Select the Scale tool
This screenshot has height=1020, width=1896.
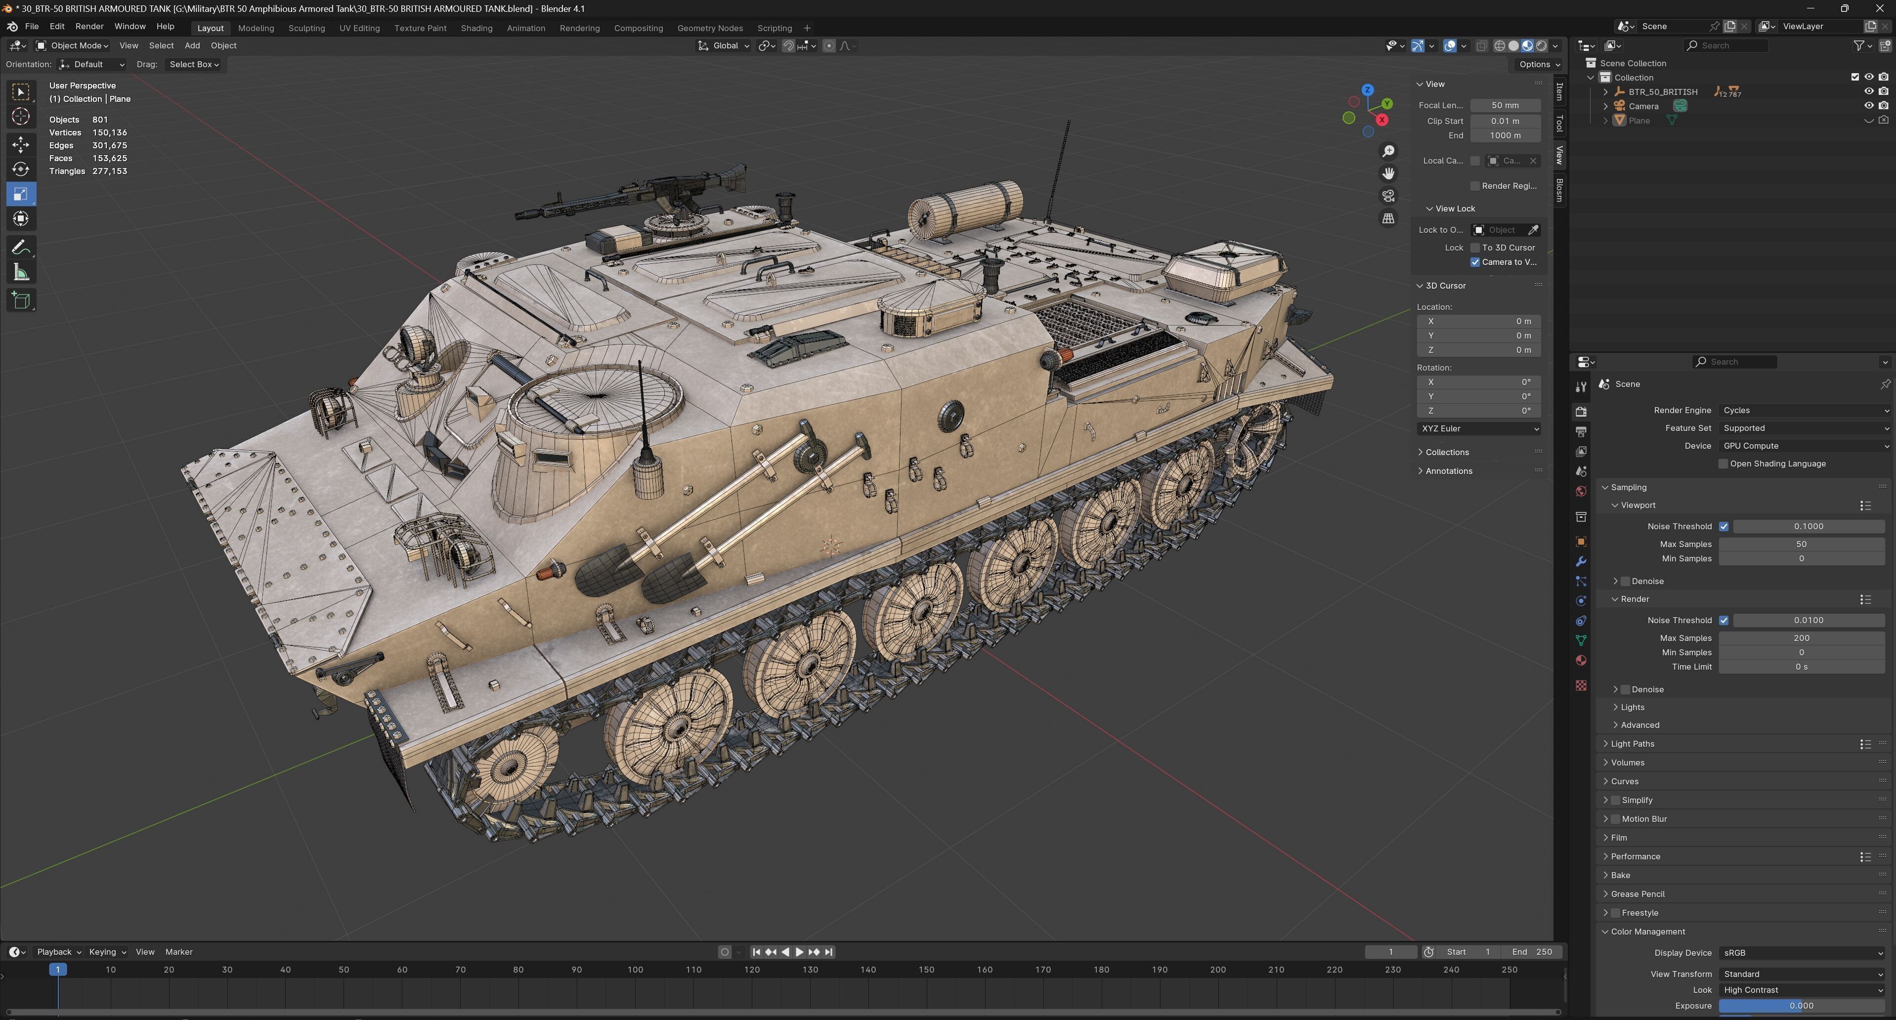click(x=21, y=194)
